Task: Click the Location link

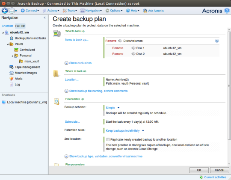Action: tap(71, 80)
